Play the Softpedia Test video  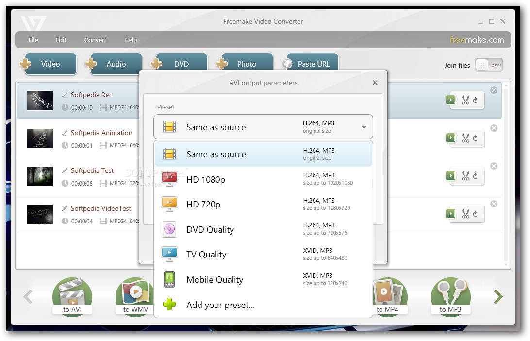click(x=450, y=176)
